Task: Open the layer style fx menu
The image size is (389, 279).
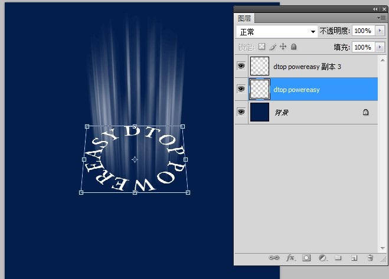Action: 290,258
